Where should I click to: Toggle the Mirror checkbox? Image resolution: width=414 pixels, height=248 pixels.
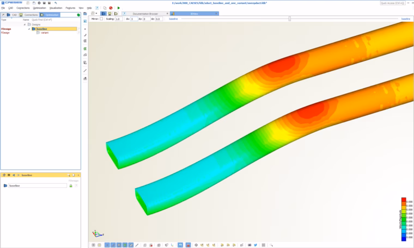click(101, 19)
